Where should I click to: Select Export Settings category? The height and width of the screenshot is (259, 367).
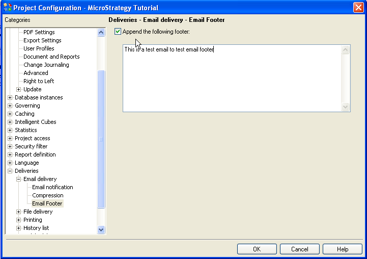(x=42, y=40)
